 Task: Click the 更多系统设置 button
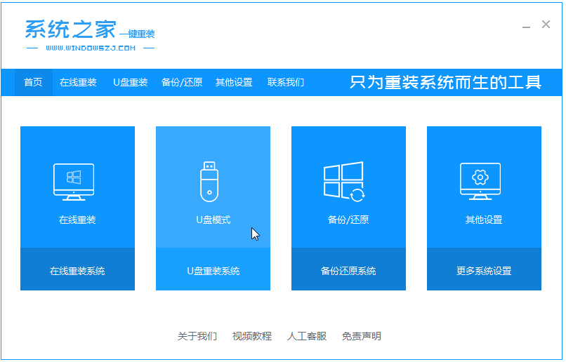[x=484, y=269]
